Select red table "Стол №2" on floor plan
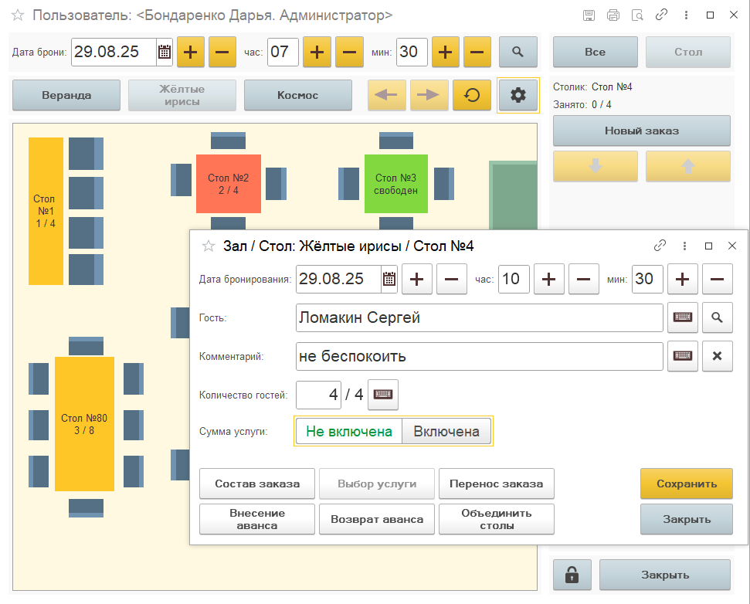Image resolution: width=750 pixels, height=604 pixels. pyautogui.click(x=228, y=184)
